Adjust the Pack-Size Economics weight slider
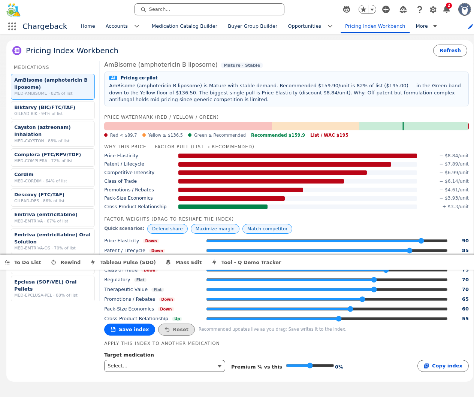 [x=327, y=309]
